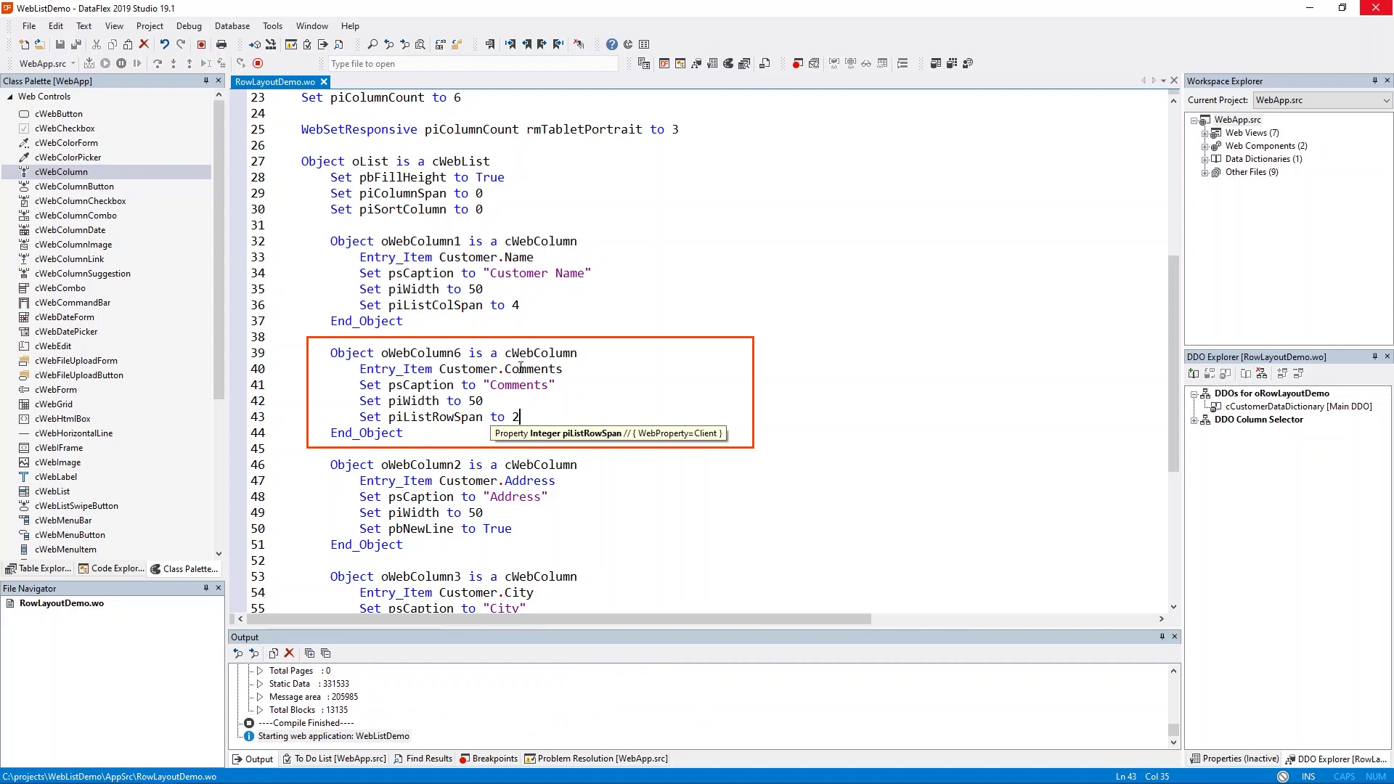The height and width of the screenshot is (784, 1394).
Task: Open the Current Project dropdown
Action: pos(1385,100)
